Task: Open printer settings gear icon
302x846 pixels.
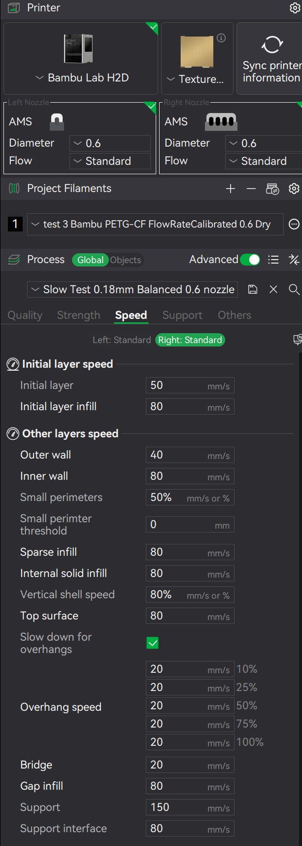Action: click(295, 8)
